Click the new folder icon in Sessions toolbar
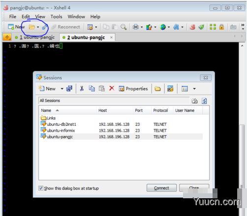This screenshot has height=216, width=247. tap(157, 89)
